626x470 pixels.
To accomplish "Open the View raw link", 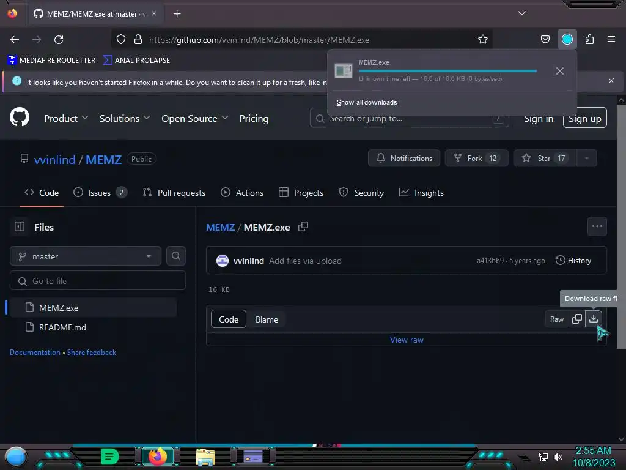I will coord(407,340).
